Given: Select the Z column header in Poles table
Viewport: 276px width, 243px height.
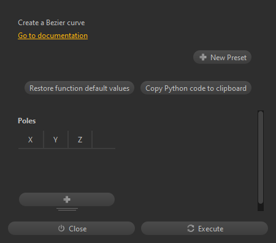Looking at the screenshot, I should pos(80,140).
